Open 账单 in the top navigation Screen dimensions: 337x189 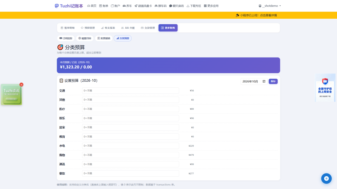pos(104,6)
